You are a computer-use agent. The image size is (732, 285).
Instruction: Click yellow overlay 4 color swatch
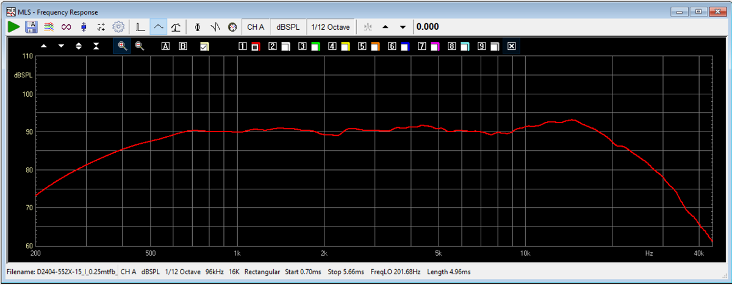(345, 46)
